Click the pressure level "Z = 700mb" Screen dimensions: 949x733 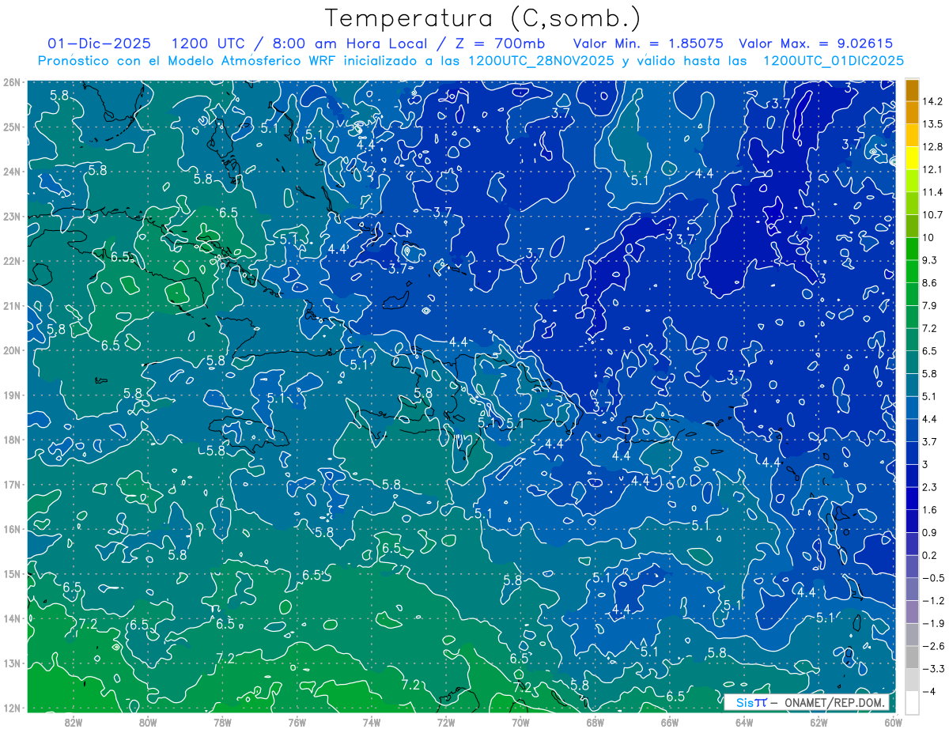(495, 43)
